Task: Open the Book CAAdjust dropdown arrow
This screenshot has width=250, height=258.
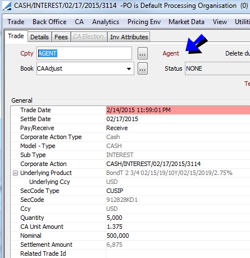Action: coord(129,68)
